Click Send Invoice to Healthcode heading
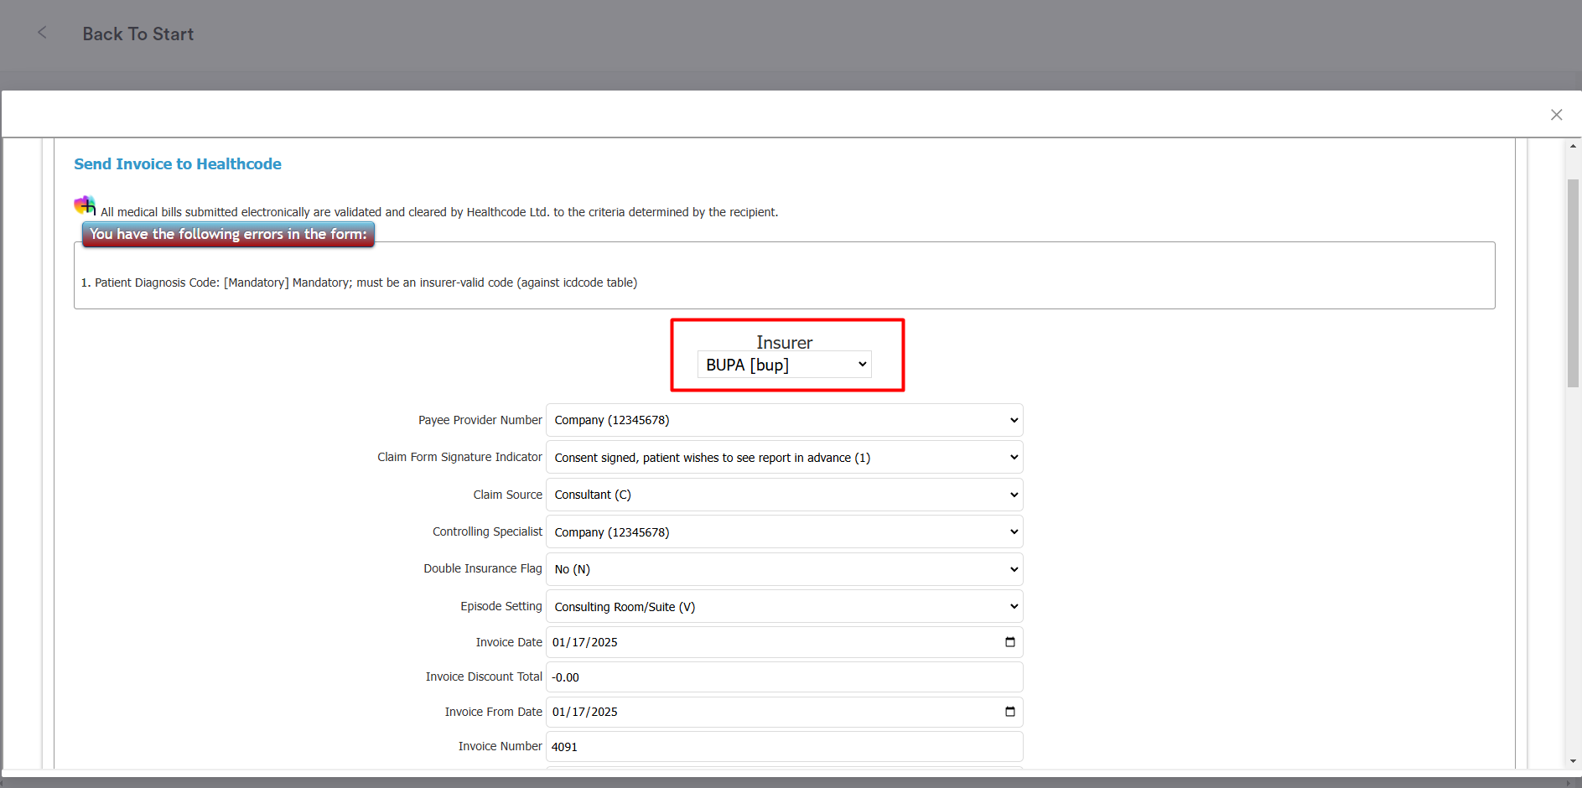The height and width of the screenshot is (788, 1582). (178, 164)
